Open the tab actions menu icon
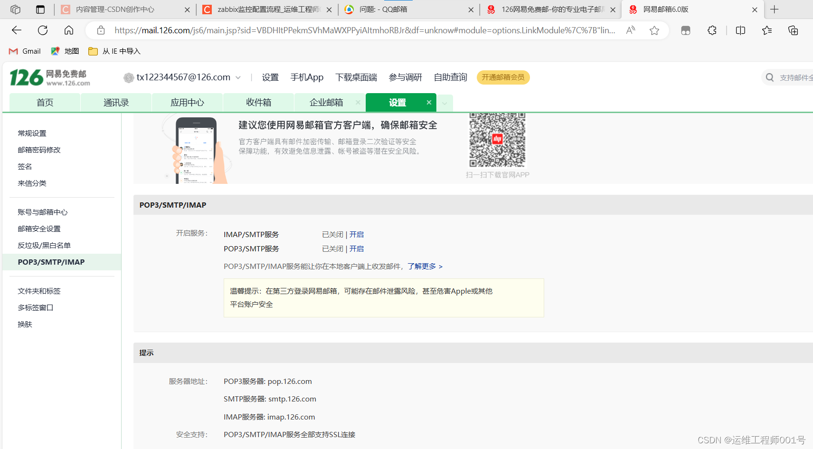 [40, 10]
